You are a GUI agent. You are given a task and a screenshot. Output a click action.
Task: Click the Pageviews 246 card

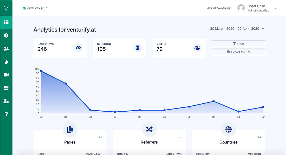pos(60,48)
